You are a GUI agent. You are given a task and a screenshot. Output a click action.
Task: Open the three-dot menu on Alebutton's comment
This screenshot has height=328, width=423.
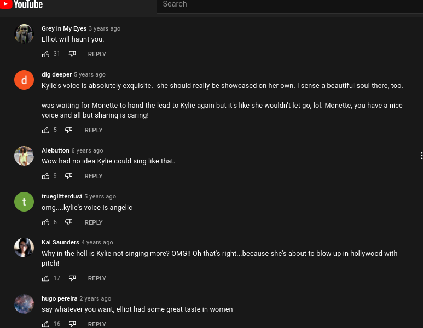(x=421, y=156)
